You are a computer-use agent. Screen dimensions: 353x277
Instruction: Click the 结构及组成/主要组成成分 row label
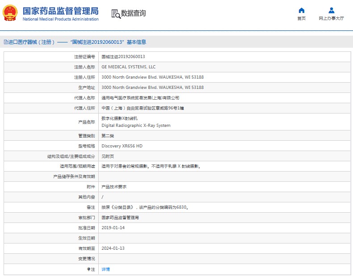tap(71, 156)
